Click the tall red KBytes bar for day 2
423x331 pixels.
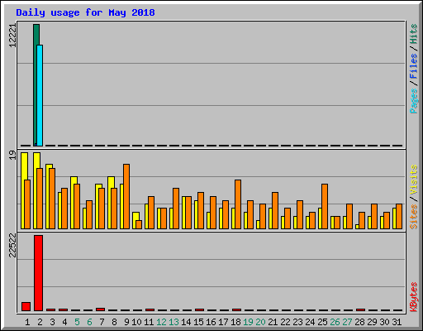[x=38, y=273]
